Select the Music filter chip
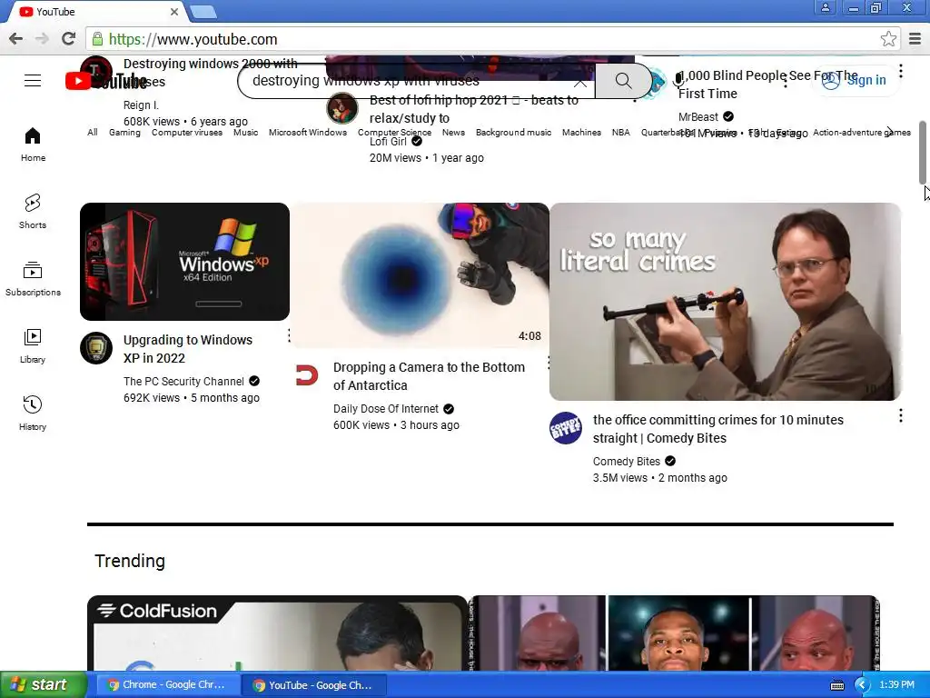The image size is (930, 698). [245, 133]
